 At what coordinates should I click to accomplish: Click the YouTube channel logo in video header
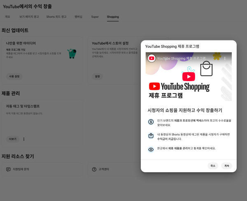point(151,58)
